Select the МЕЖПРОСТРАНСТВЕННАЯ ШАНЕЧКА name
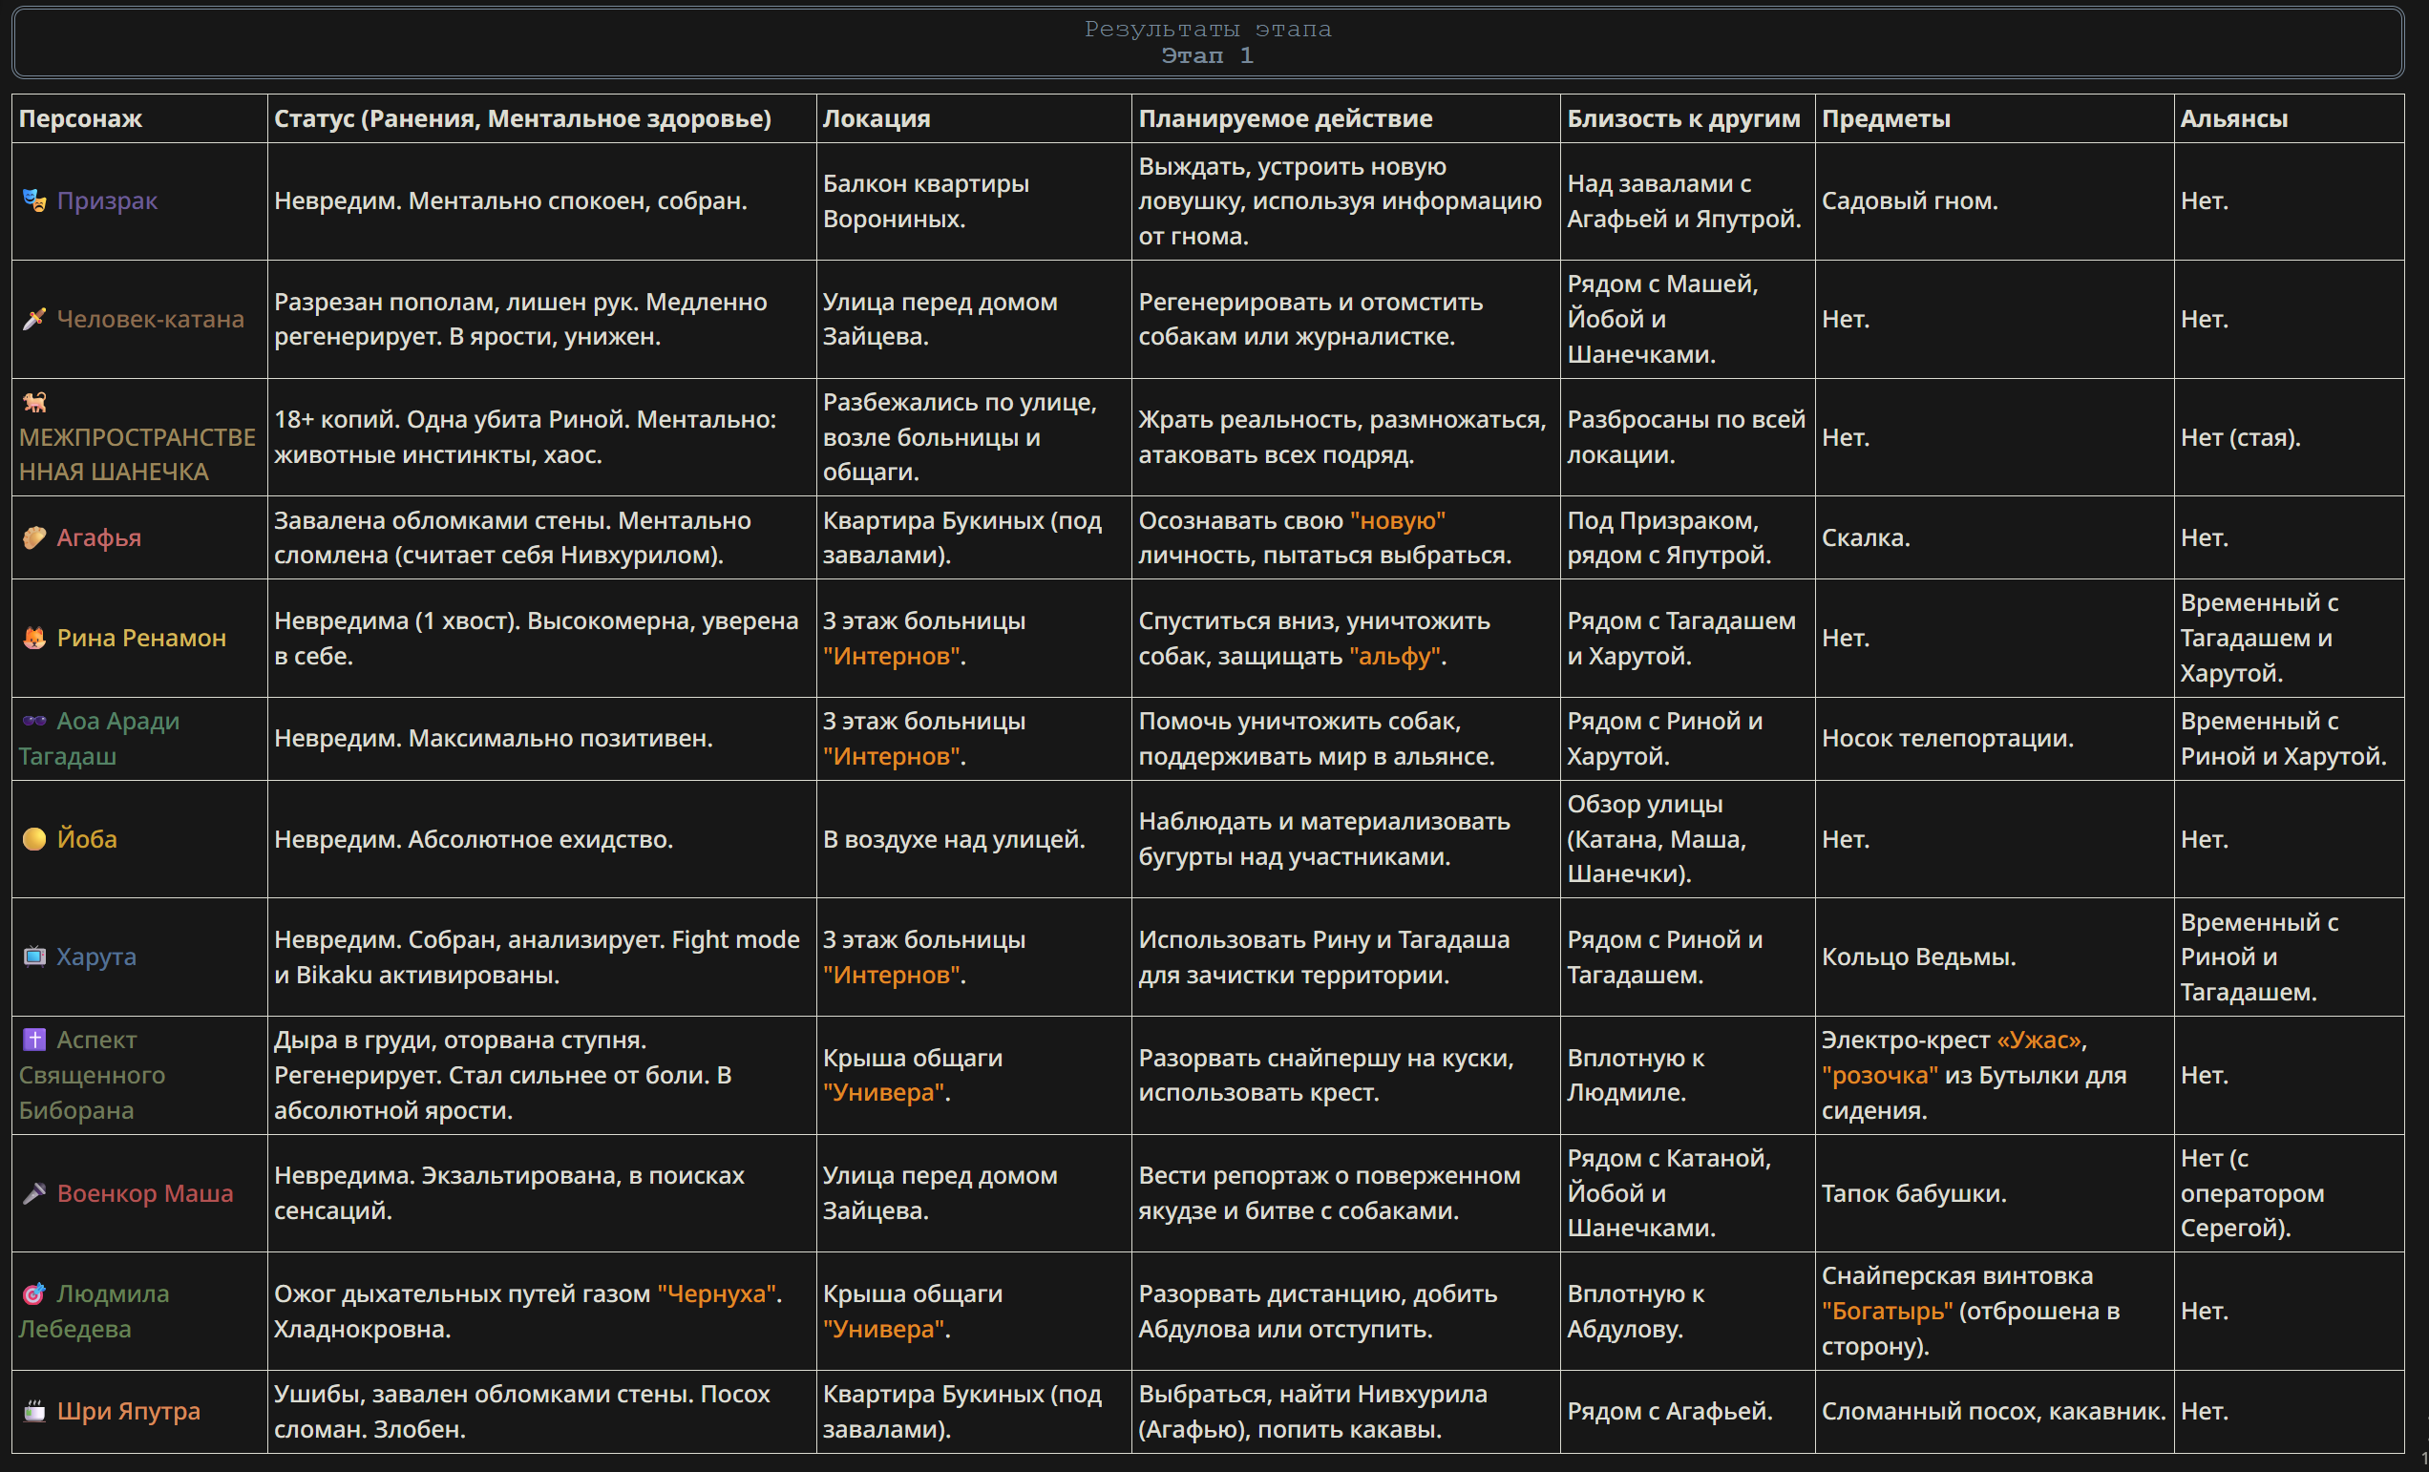Viewport: 2429px width, 1472px height. [137, 454]
